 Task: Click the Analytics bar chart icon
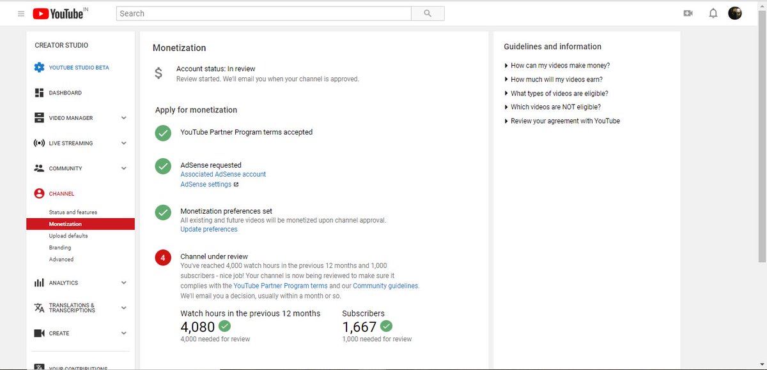(x=39, y=283)
